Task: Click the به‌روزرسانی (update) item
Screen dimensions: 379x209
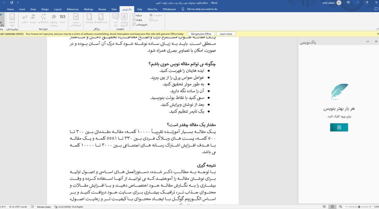Action: tap(140, 24)
